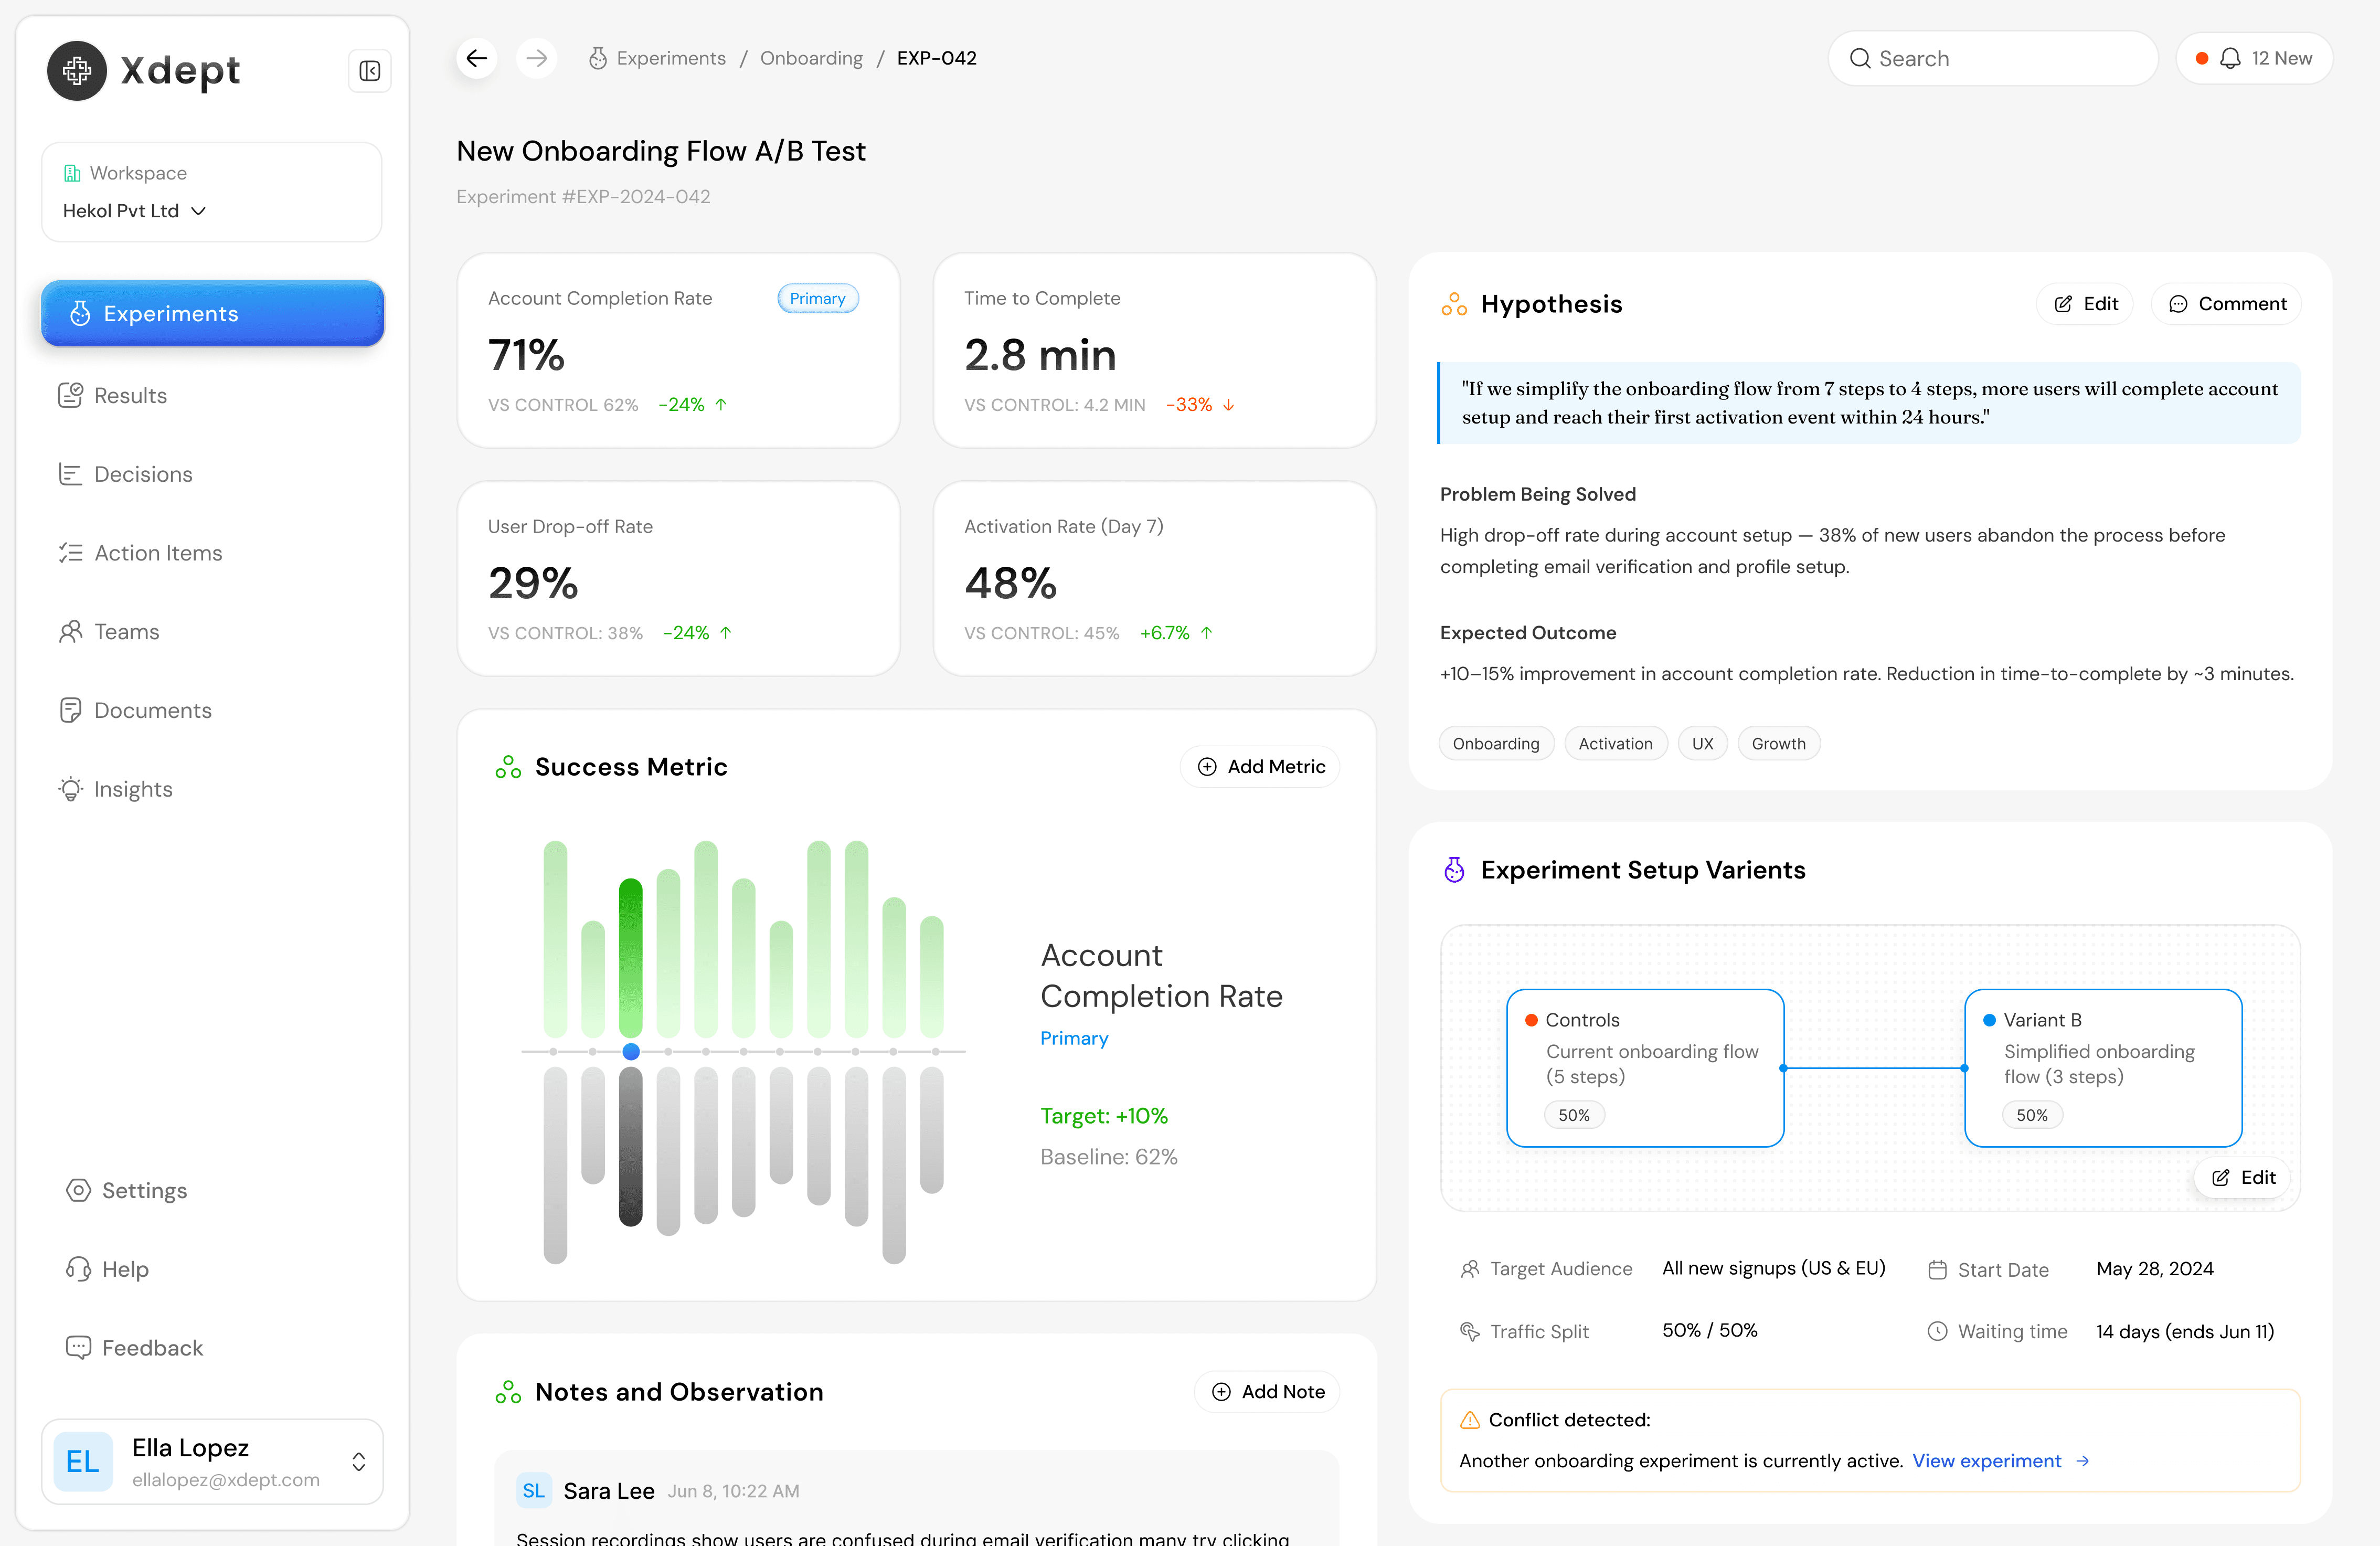Click the Add Metric button

pos(1260,766)
